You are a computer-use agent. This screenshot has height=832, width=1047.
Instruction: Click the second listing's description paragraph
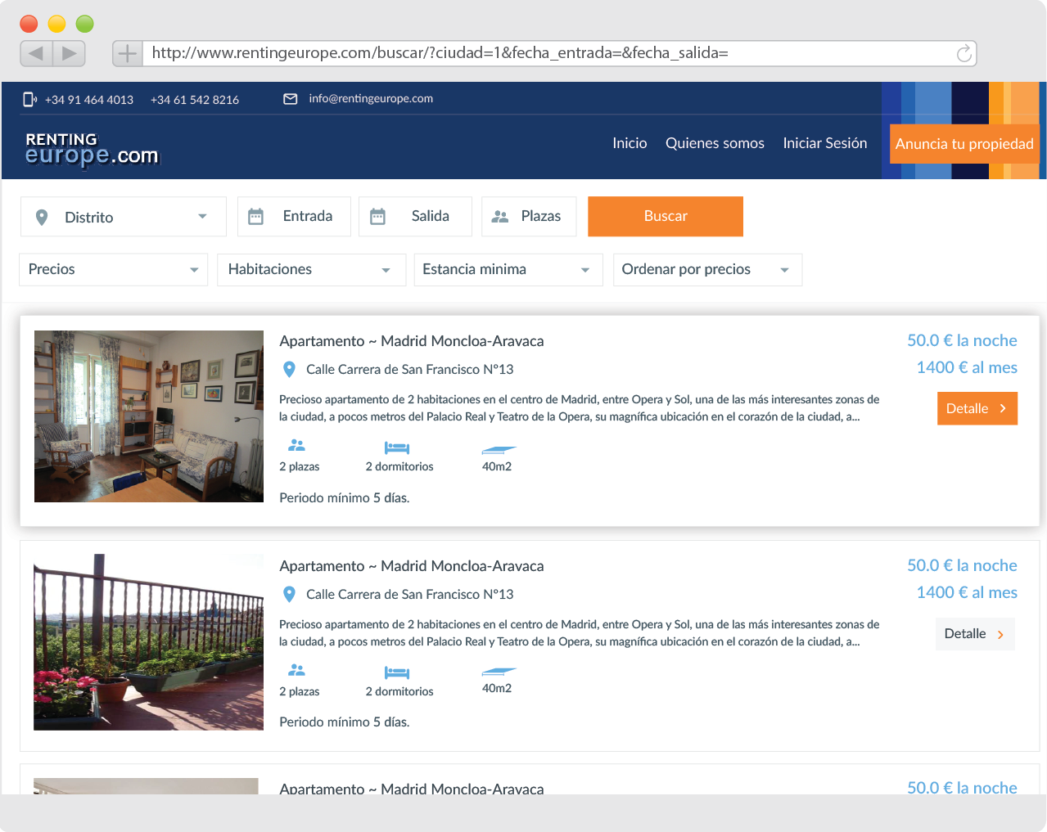coord(580,633)
